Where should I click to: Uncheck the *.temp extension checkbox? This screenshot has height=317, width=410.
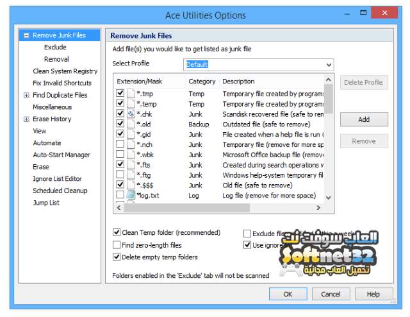click(x=120, y=103)
